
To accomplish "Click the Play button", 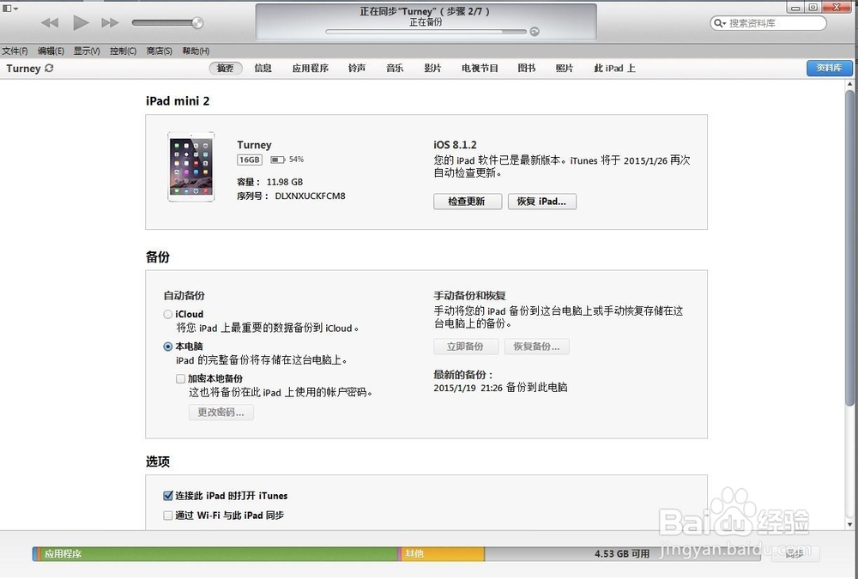I will [x=81, y=23].
